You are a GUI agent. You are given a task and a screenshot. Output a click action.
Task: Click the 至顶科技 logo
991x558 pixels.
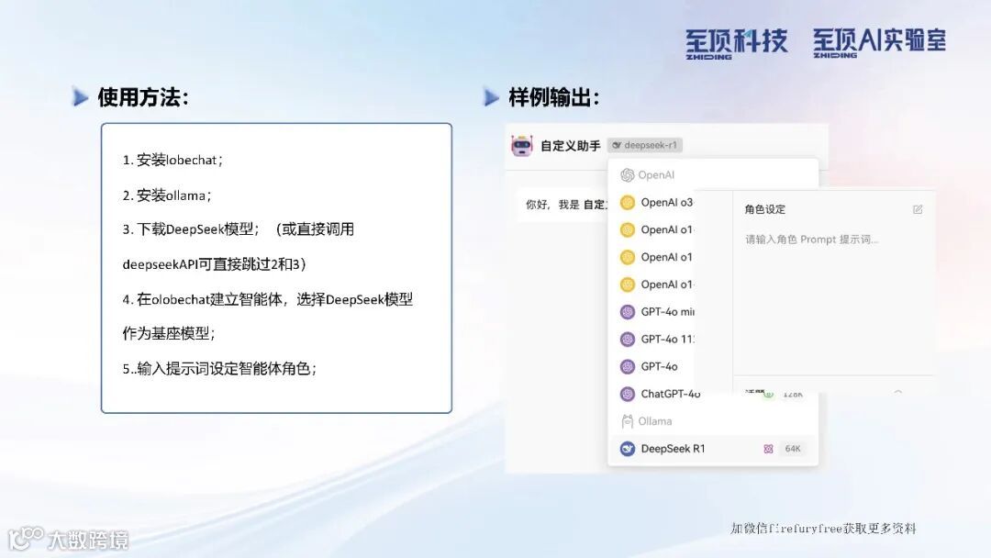(737, 44)
